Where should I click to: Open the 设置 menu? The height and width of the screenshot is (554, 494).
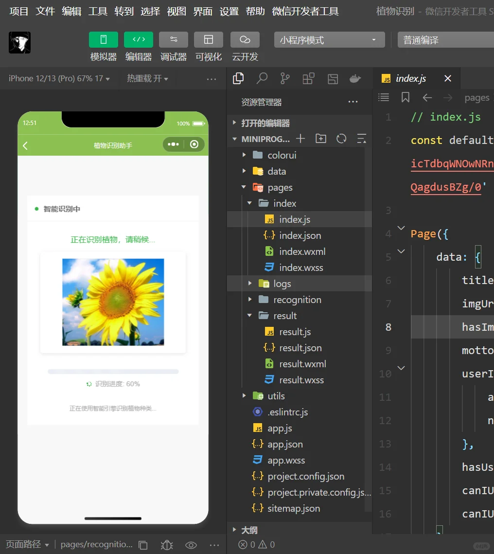(x=229, y=11)
